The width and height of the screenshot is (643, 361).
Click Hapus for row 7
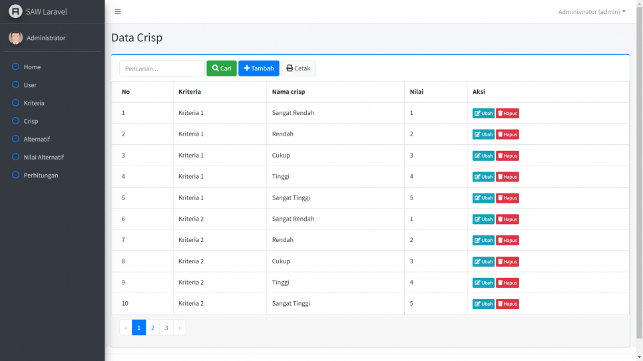(x=507, y=240)
